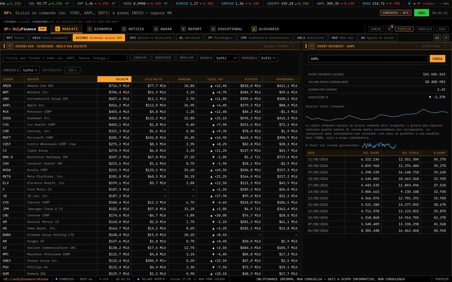Viewport: 452px width, 282px height.
Task: Open the help question mark button
Action: [x=446, y=38]
